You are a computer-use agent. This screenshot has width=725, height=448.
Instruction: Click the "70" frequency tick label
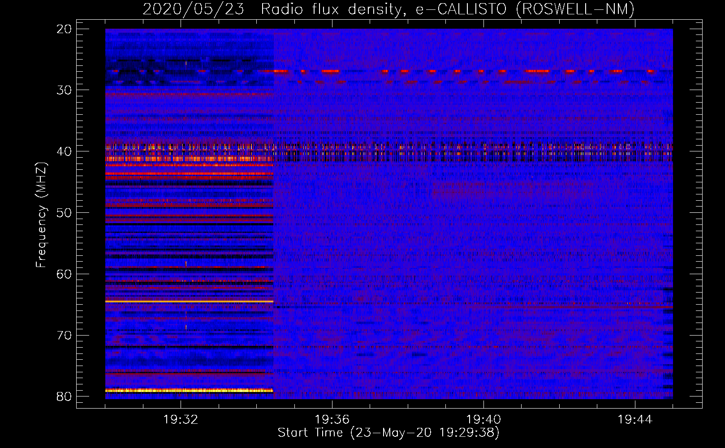pyautogui.click(x=65, y=335)
